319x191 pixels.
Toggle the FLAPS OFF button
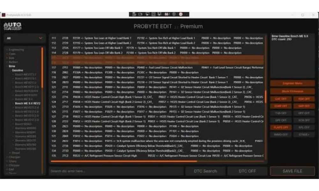(281, 127)
